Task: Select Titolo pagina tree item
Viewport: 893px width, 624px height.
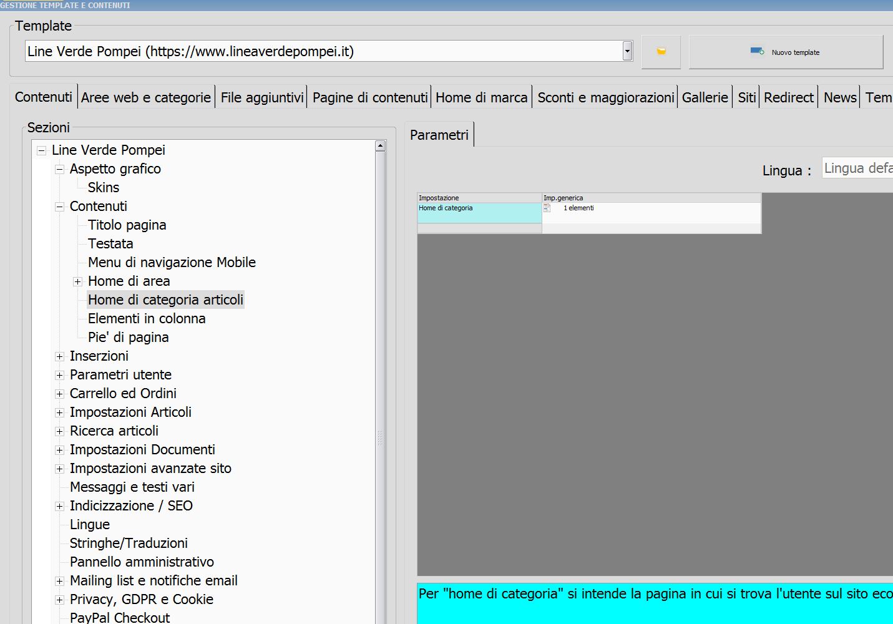Action: (x=127, y=225)
